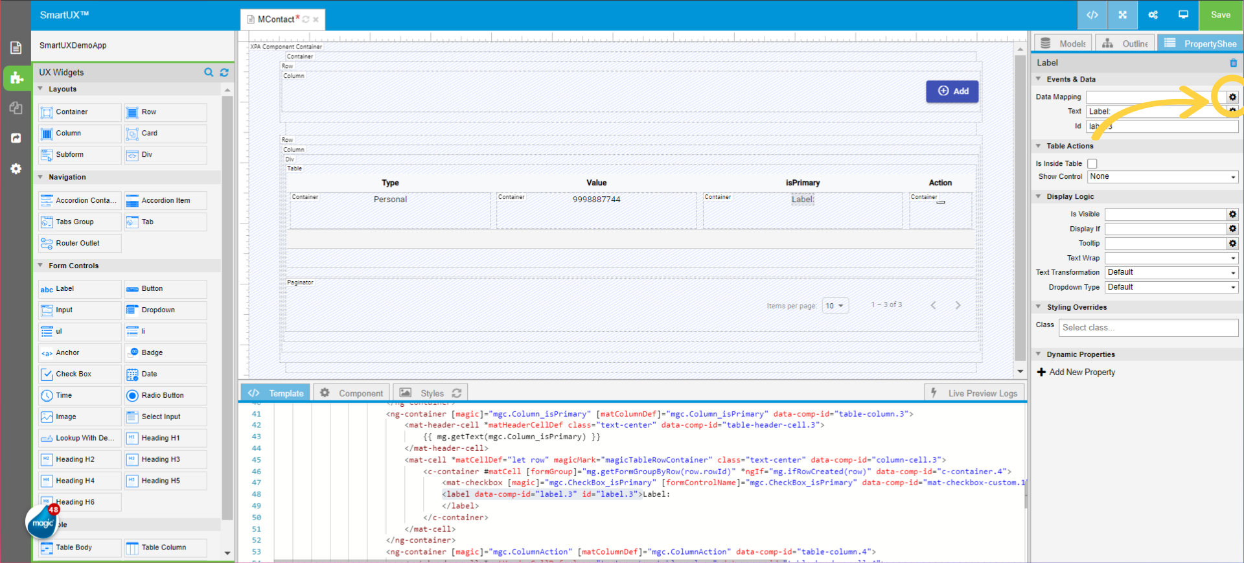Select the puzzle widgets sidebar icon
The image size is (1244, 563).
[16, 78]
